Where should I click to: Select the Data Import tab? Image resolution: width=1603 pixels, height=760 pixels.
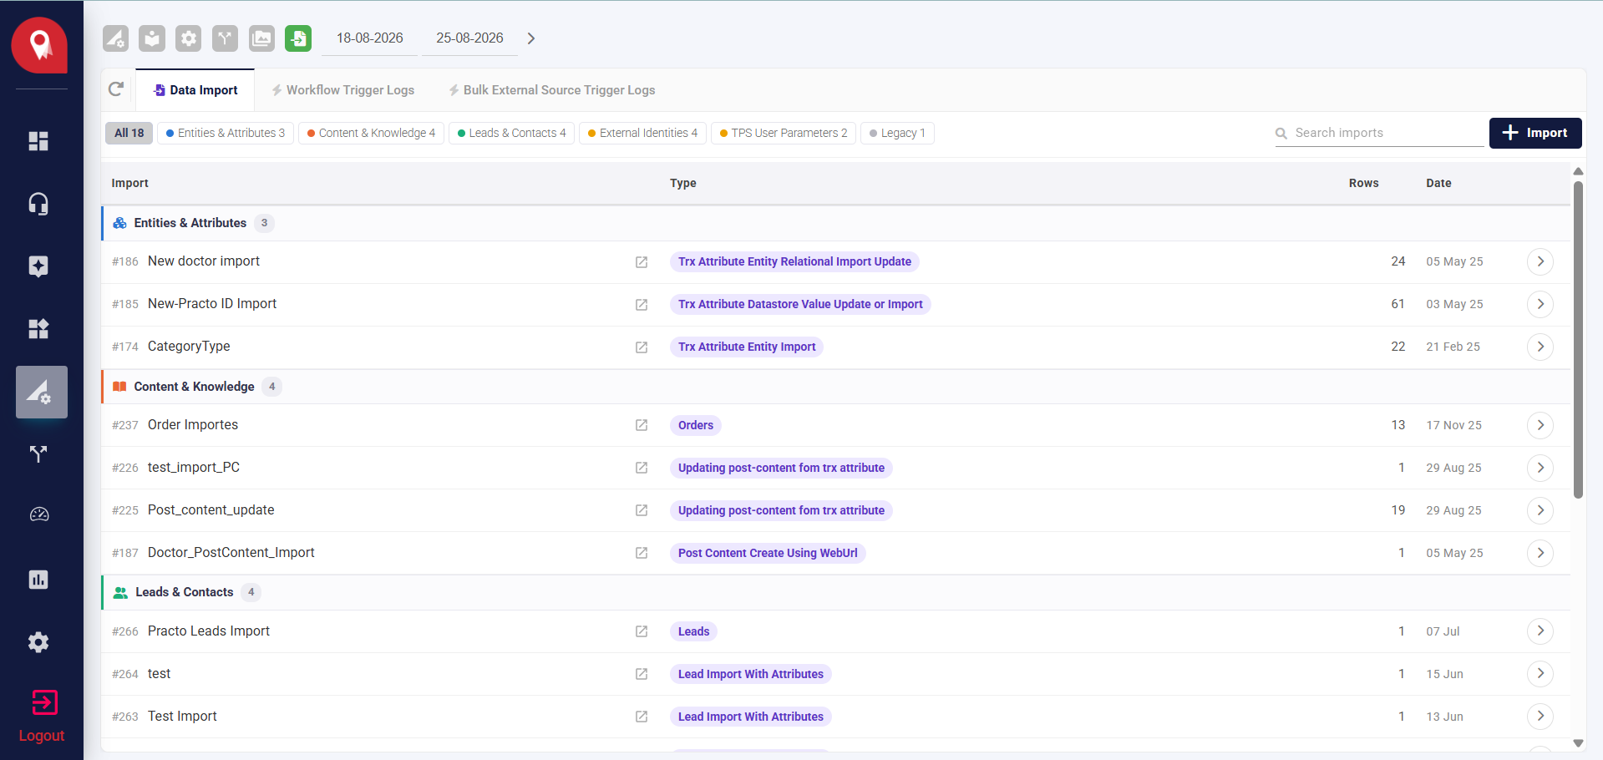pyautogui.click(x=195, y=90)
